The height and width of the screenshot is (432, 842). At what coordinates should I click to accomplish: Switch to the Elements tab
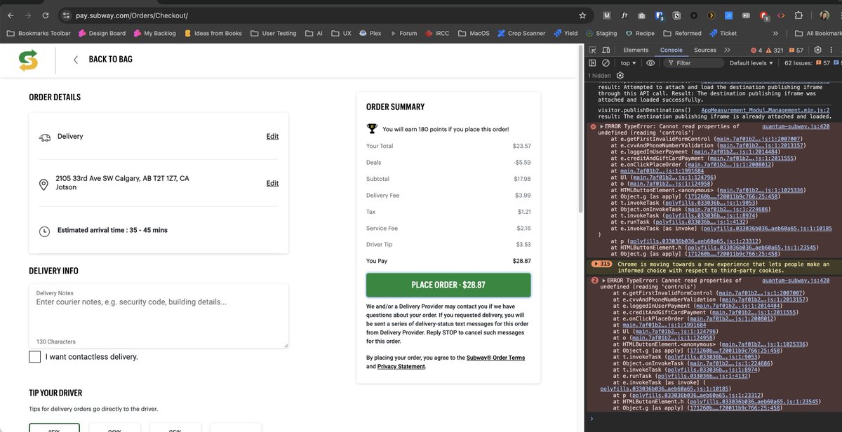point(636,50)
